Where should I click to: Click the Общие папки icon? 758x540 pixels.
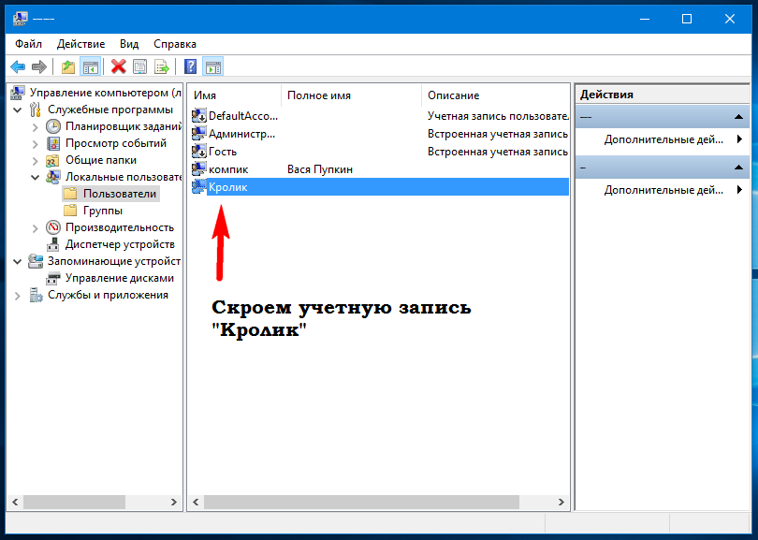[x=52, y=160]
